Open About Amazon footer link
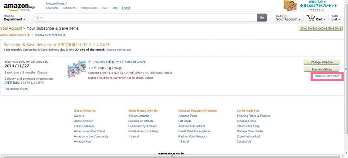Image resolution: width=348 pixels, height=158 pixels. pyautogui.click(x=84, y=121)
